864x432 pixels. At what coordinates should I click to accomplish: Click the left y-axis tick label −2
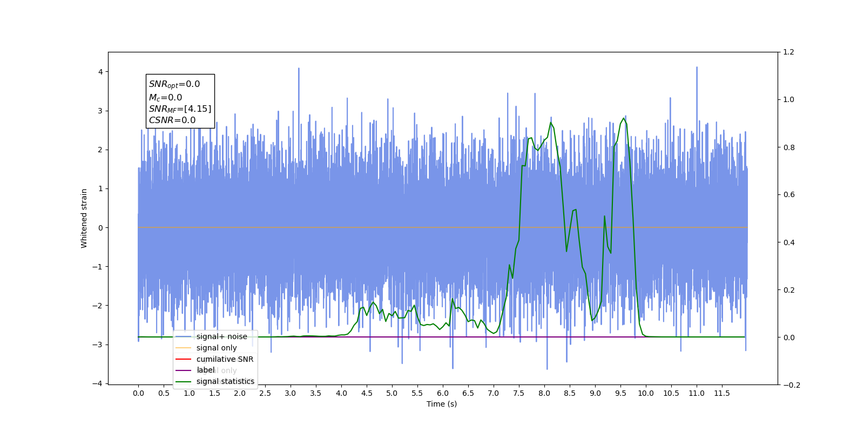click(97, 306)
